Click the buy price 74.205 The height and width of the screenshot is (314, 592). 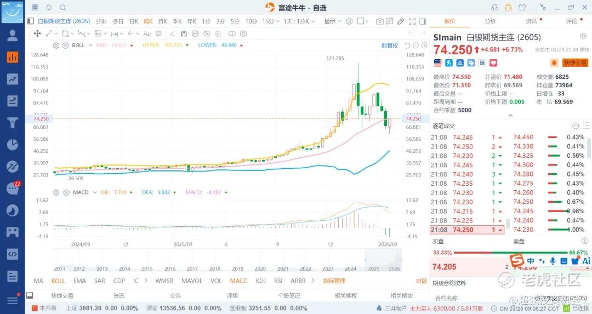(444, 267)
